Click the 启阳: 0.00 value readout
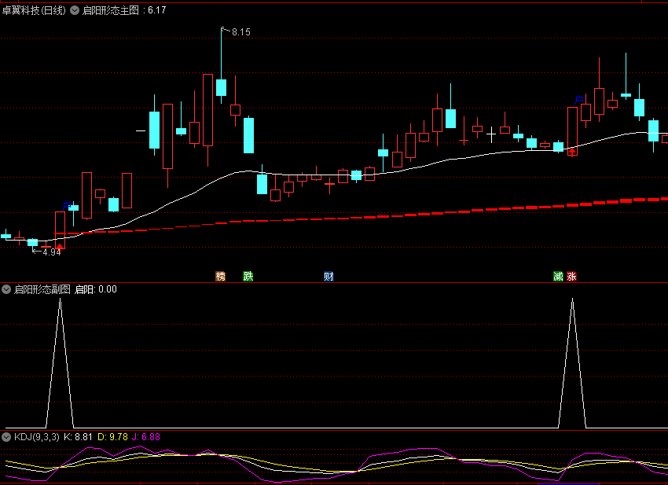 click(x=96, y=289)
